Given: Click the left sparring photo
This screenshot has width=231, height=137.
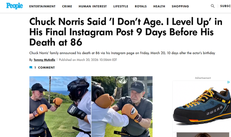Looking at the screenshot, I should [x=60, y=107].
